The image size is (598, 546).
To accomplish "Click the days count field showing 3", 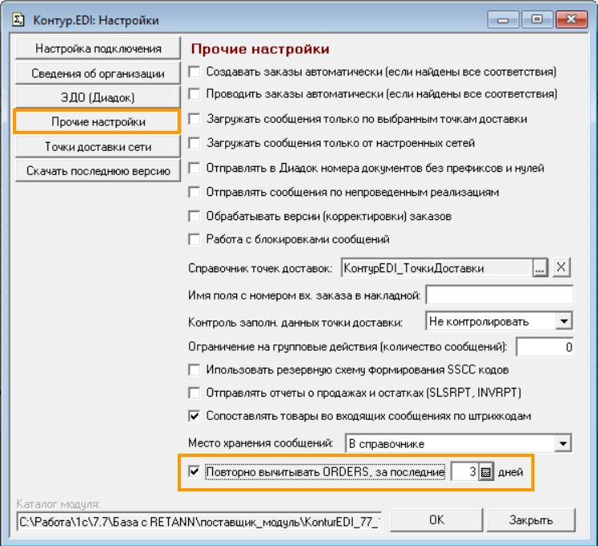I will 465,472.
